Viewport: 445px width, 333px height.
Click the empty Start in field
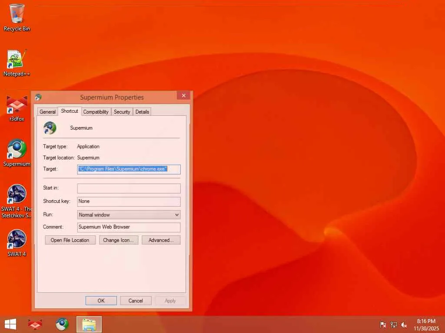tap(129, 188)
